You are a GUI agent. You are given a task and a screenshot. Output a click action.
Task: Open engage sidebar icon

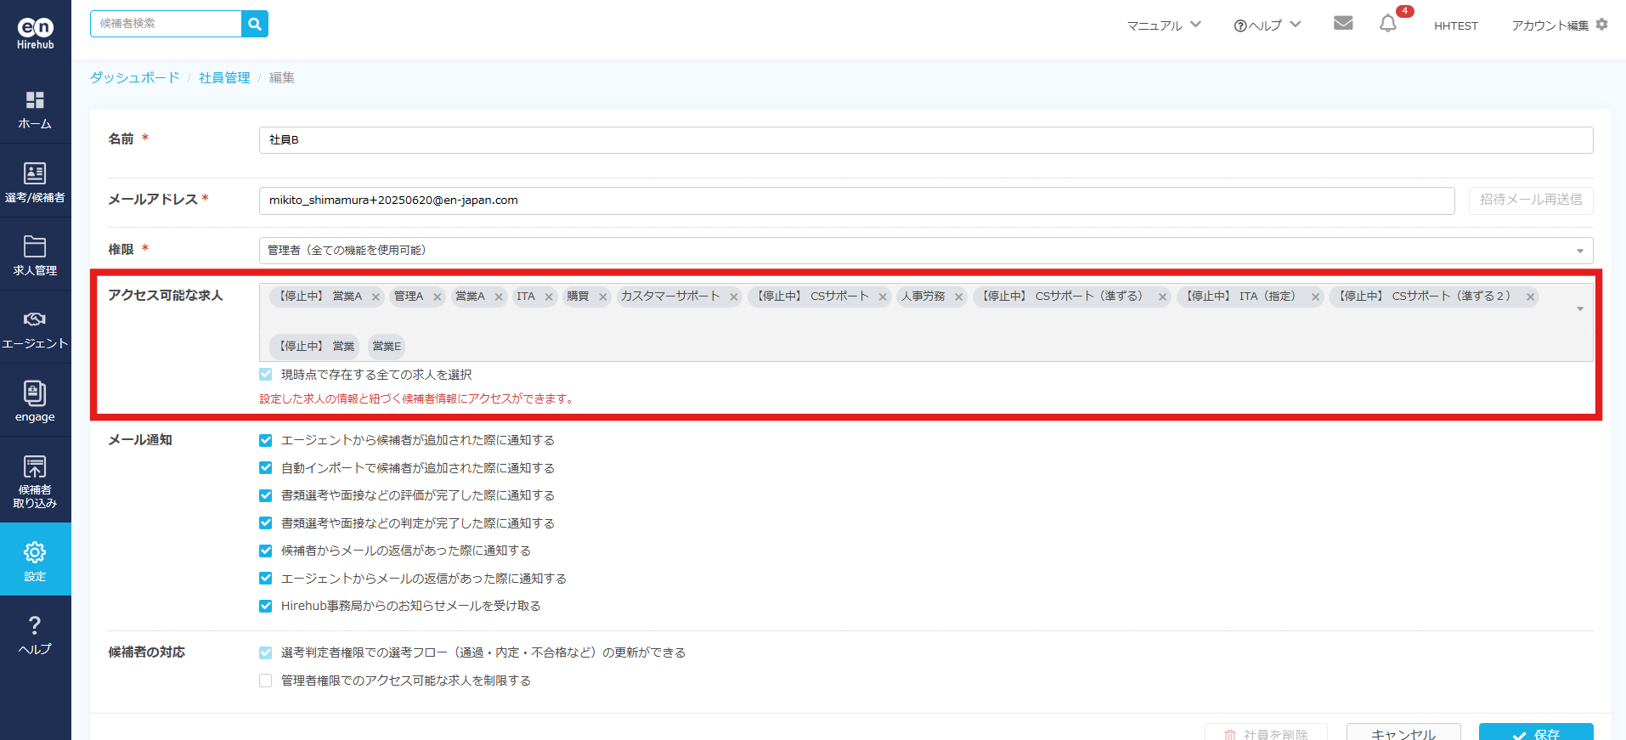[35, 401]
